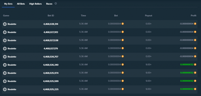The image size is (201, 96).
Task: Open the High Rollers tab
Action: [x=35, y=4]
